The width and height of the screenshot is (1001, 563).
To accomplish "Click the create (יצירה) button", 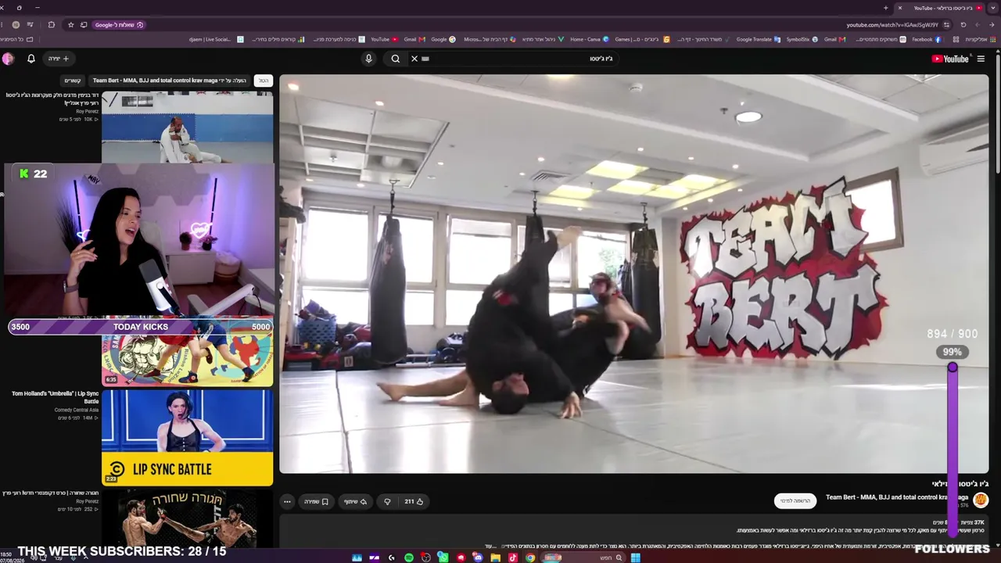I will [x=59, y=59].
